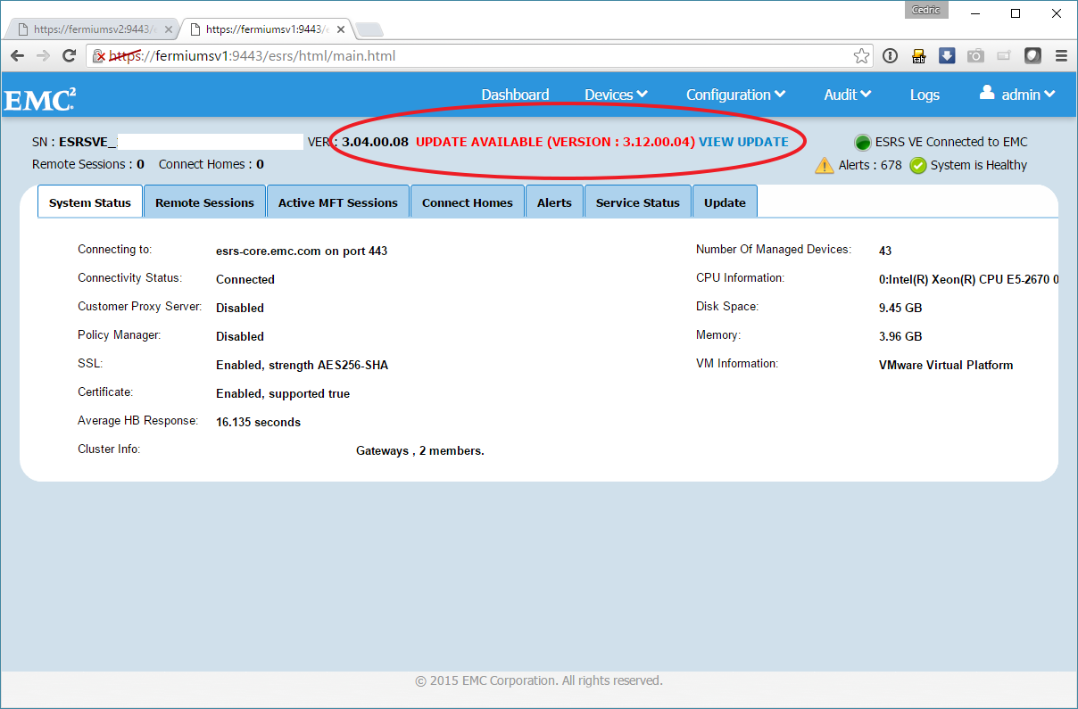Go to Logs in navigation bar

[x=925, y=95]
